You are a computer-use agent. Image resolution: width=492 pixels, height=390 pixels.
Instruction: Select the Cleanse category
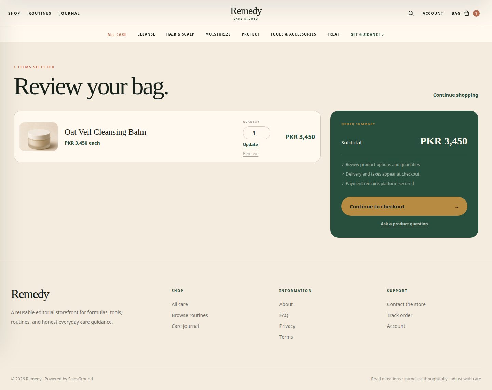(x=146, y=34)
